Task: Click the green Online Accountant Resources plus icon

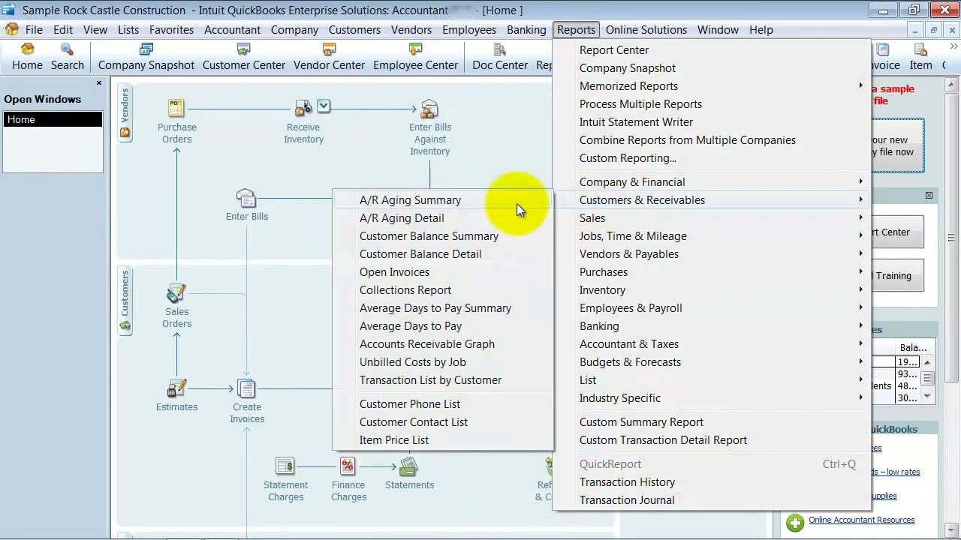Action: click(x=795, y=522)
